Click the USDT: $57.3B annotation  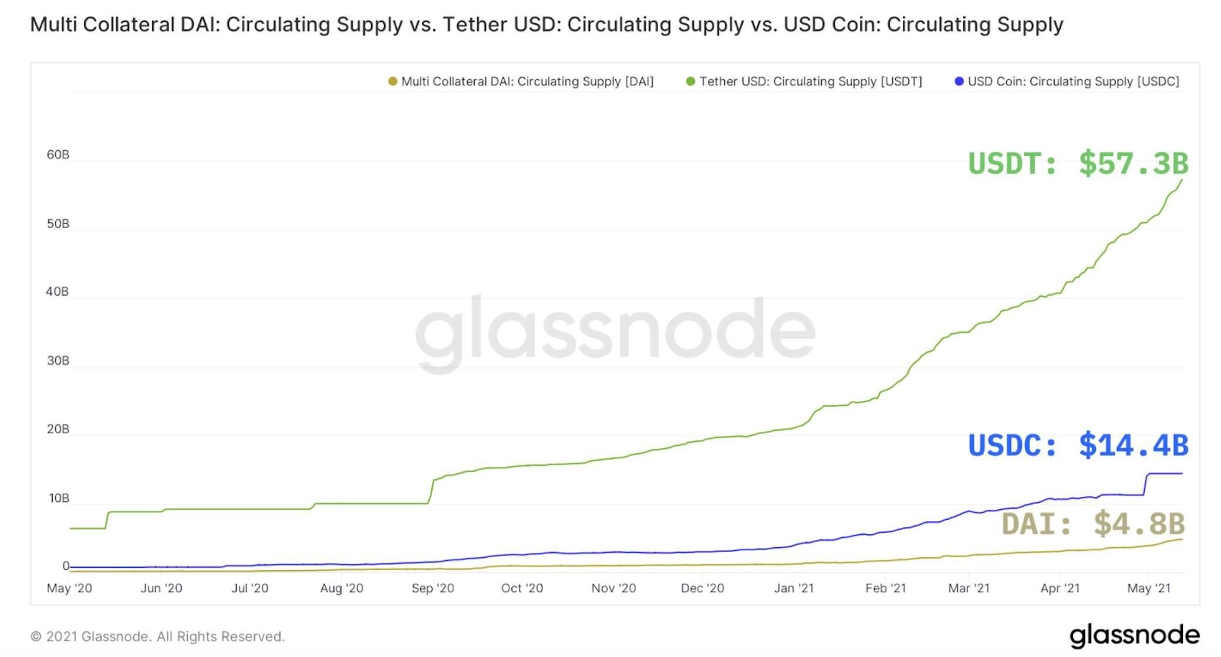click(1078, 164)
